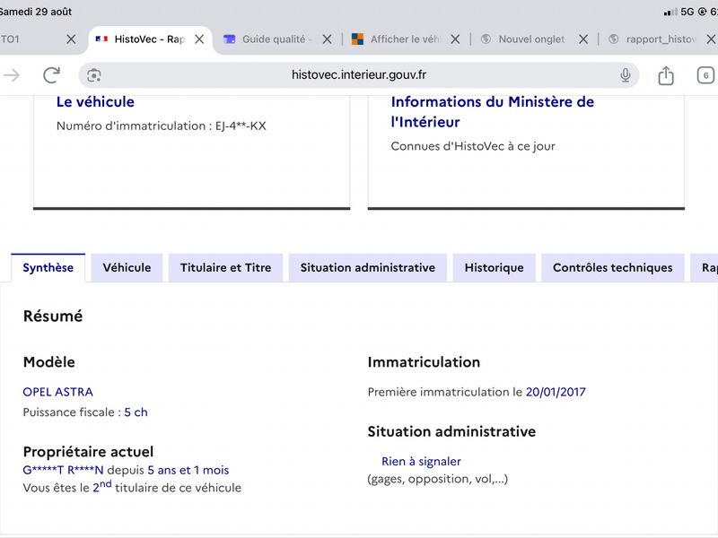Click the OPEL ASTRA model text
This screenshot has width=718, height=538.
[58, 392]
